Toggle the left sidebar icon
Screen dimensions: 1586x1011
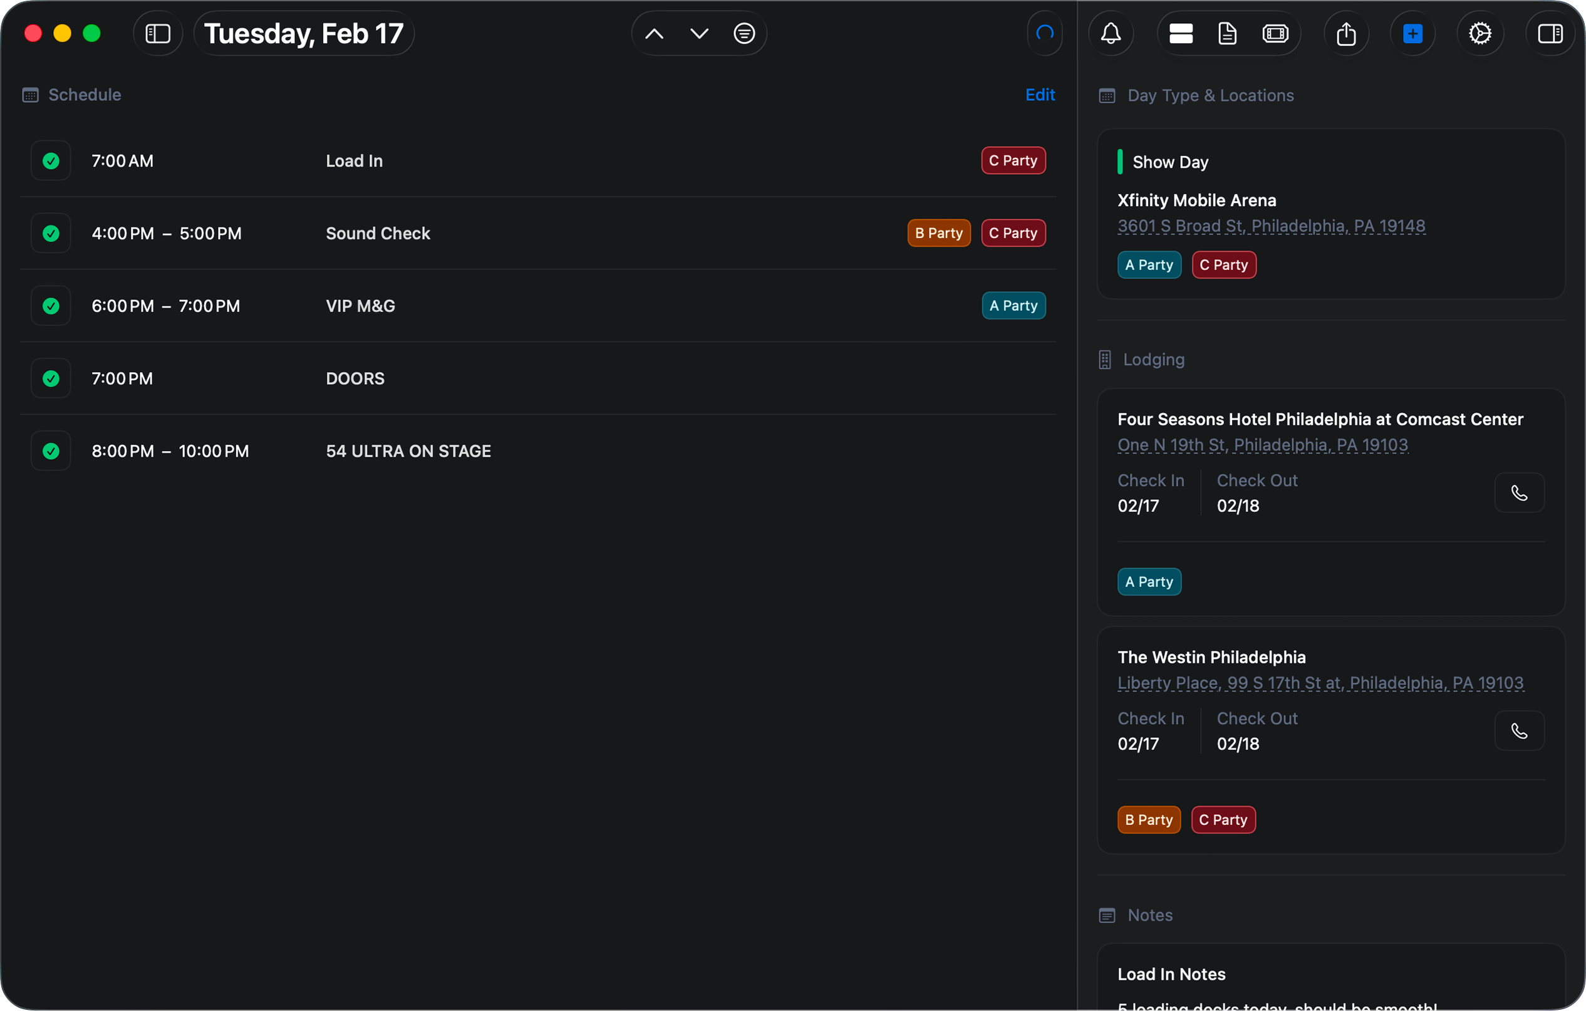(158, 33)
